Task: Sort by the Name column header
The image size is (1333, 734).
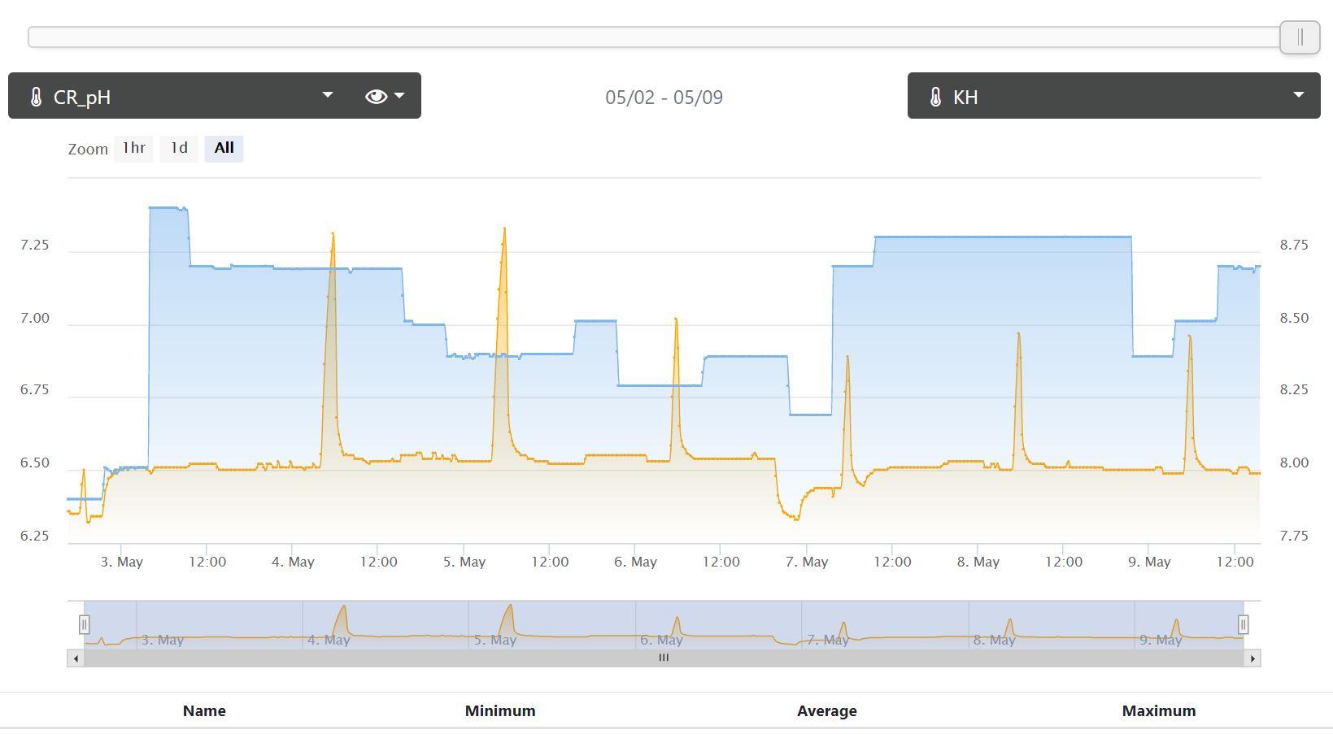Action: [x=204, y=711]
